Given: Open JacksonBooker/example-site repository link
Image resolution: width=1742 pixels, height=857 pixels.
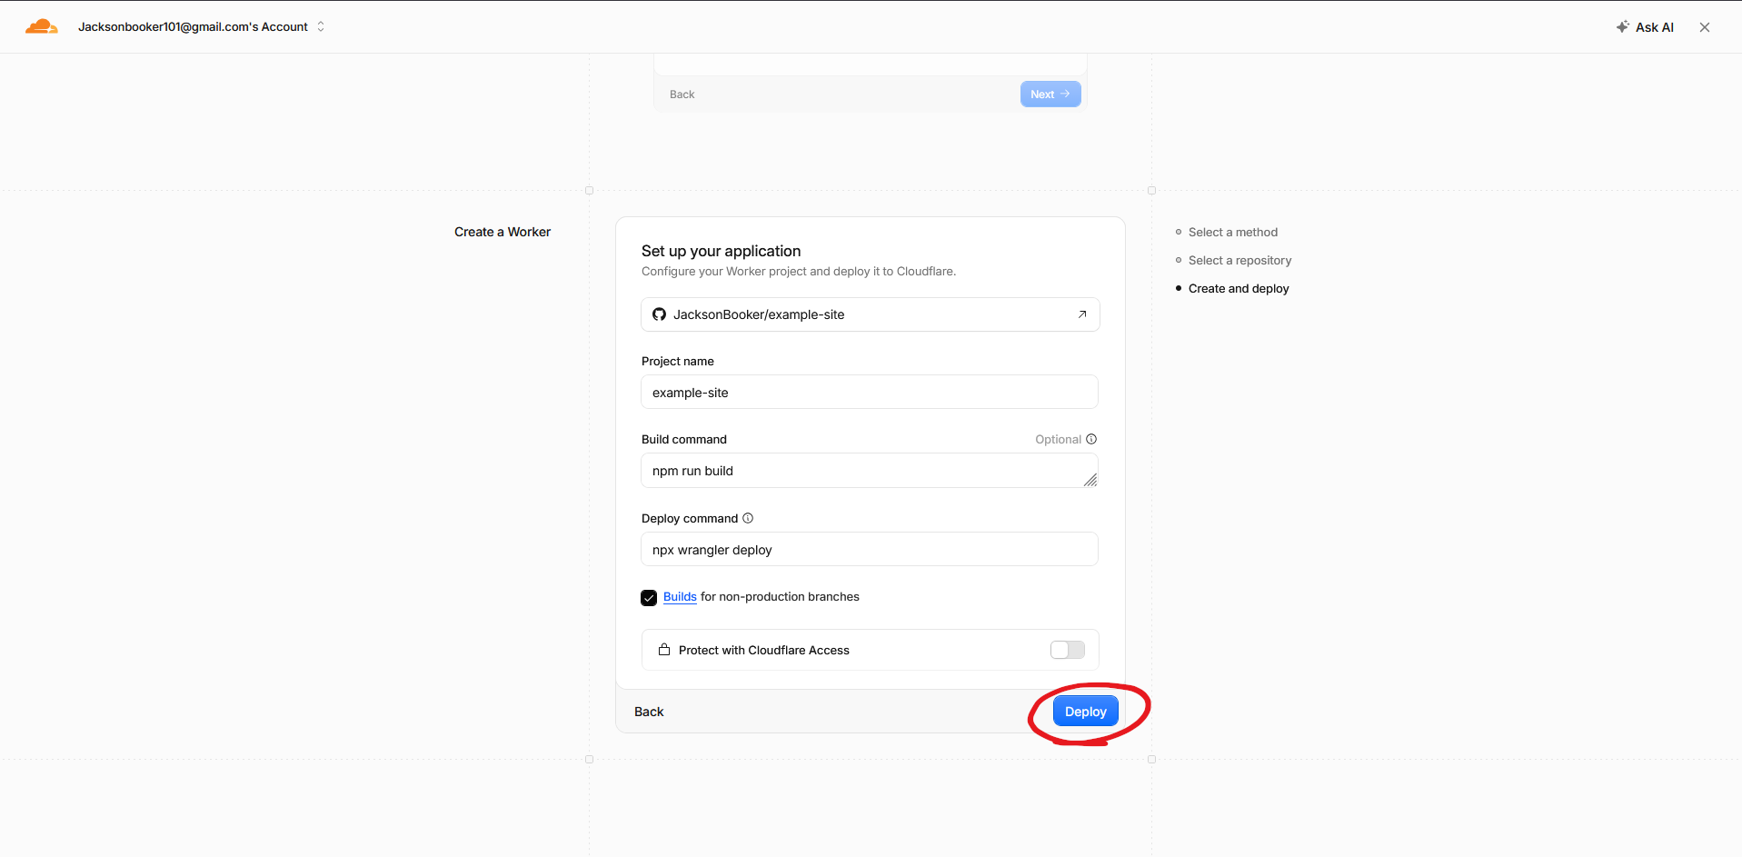Looking at the screenshot, I should coord(871,314).
